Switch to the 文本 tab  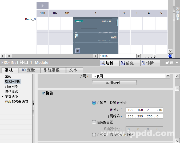(74, 70)
